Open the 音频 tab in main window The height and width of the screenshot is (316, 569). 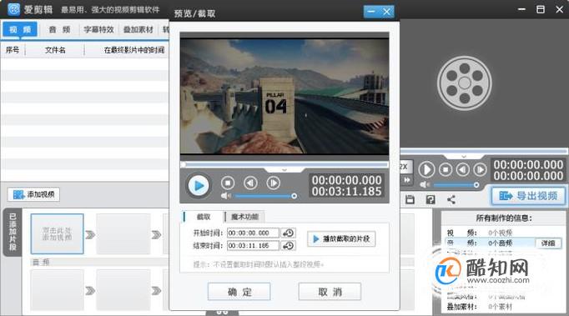tap(59, 29)
